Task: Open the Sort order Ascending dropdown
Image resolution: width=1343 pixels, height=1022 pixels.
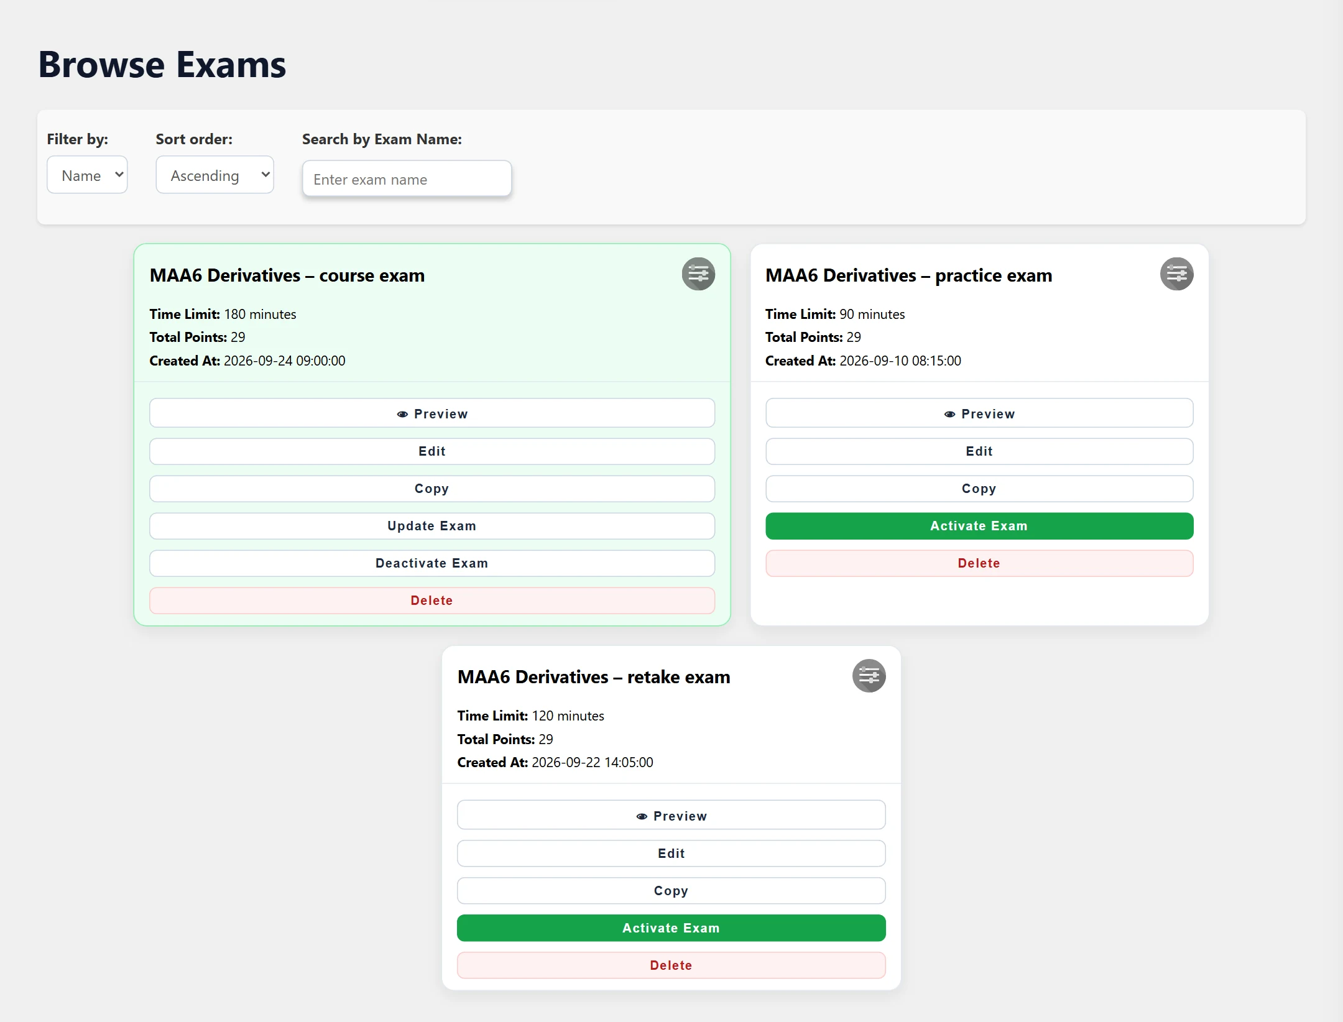Action: coord(215,175)
